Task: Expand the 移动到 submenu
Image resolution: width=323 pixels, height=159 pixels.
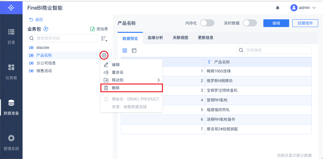Action: tap(132, 80)
